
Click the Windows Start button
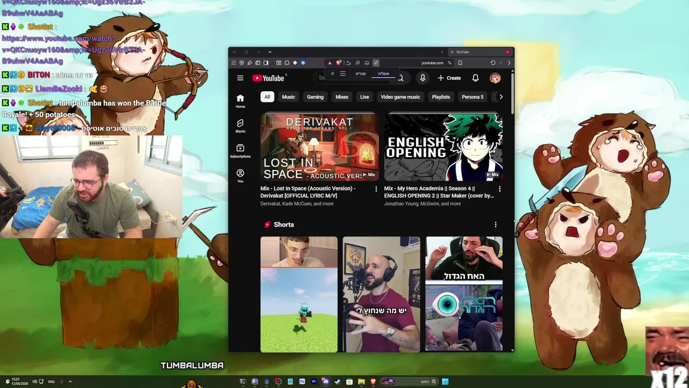(x=445, y=382)
